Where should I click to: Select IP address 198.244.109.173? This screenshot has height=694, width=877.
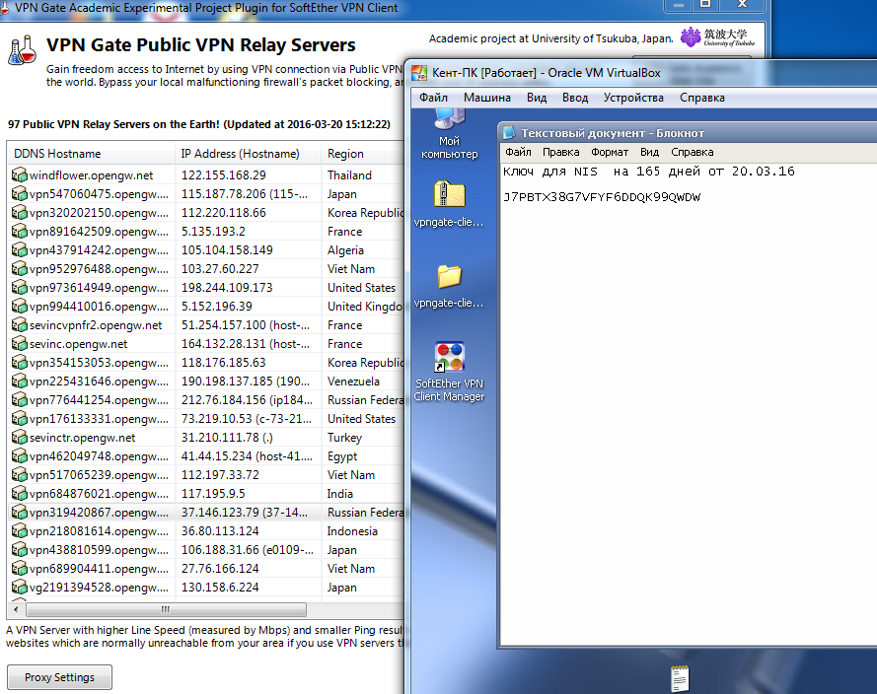coord(227,288)
